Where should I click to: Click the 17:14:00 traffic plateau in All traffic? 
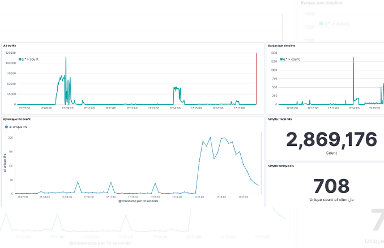point(177,89)
